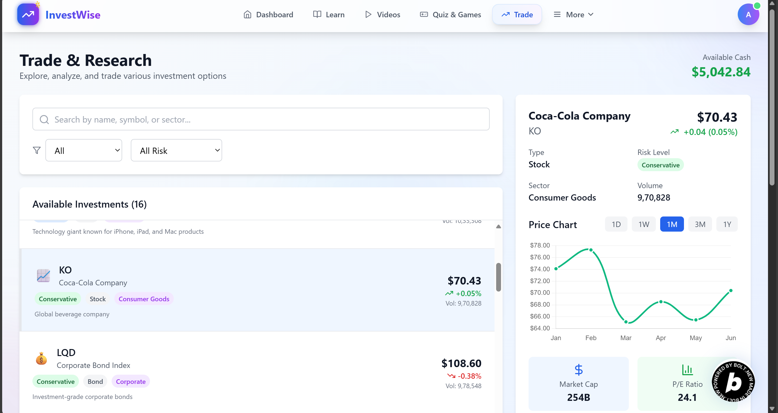
Task: Go to the Dashboard tab
Action: click(x=268, y=15)
